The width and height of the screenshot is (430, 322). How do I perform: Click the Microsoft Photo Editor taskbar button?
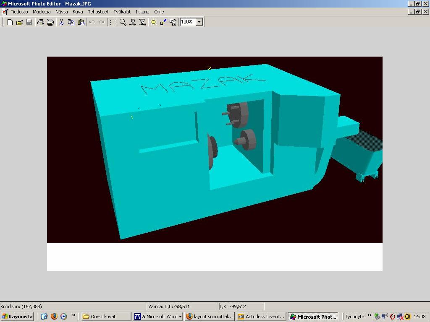313,317
